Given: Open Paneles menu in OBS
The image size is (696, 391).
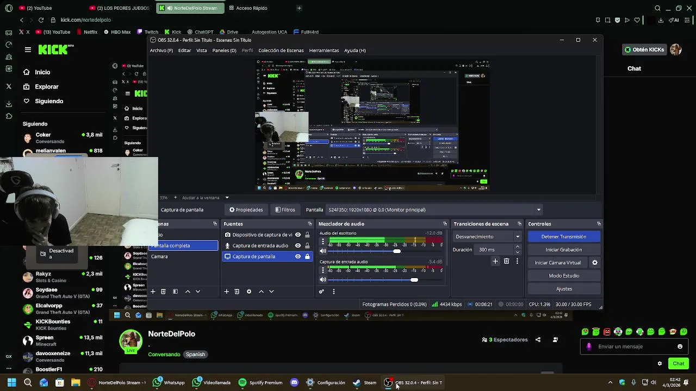Looking at the screenshot, I should click(x=224, y=51).
